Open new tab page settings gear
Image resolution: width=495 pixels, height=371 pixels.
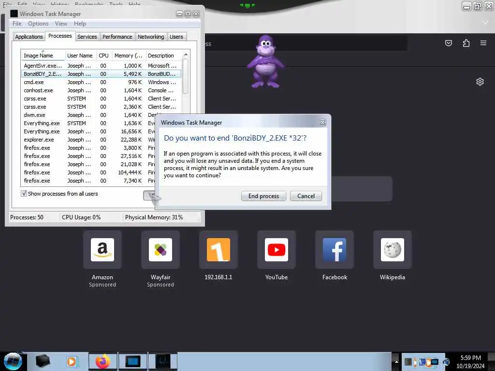tap(480, 82)
